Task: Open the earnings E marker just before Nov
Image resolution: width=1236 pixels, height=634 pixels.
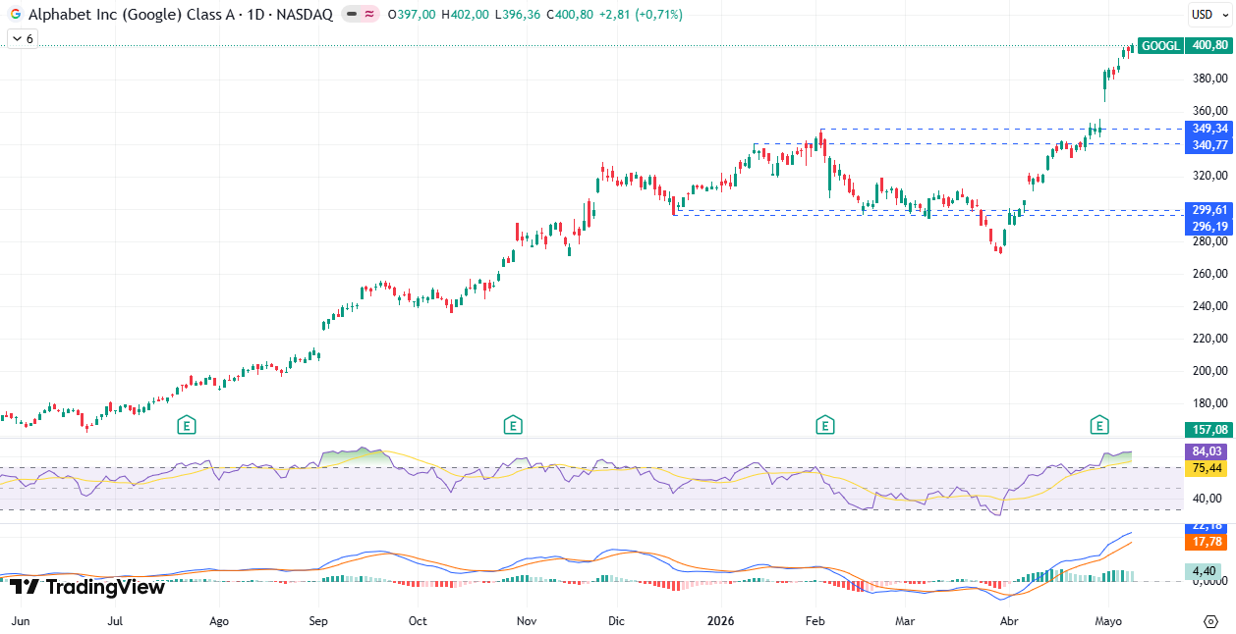Action: point(512,425)
